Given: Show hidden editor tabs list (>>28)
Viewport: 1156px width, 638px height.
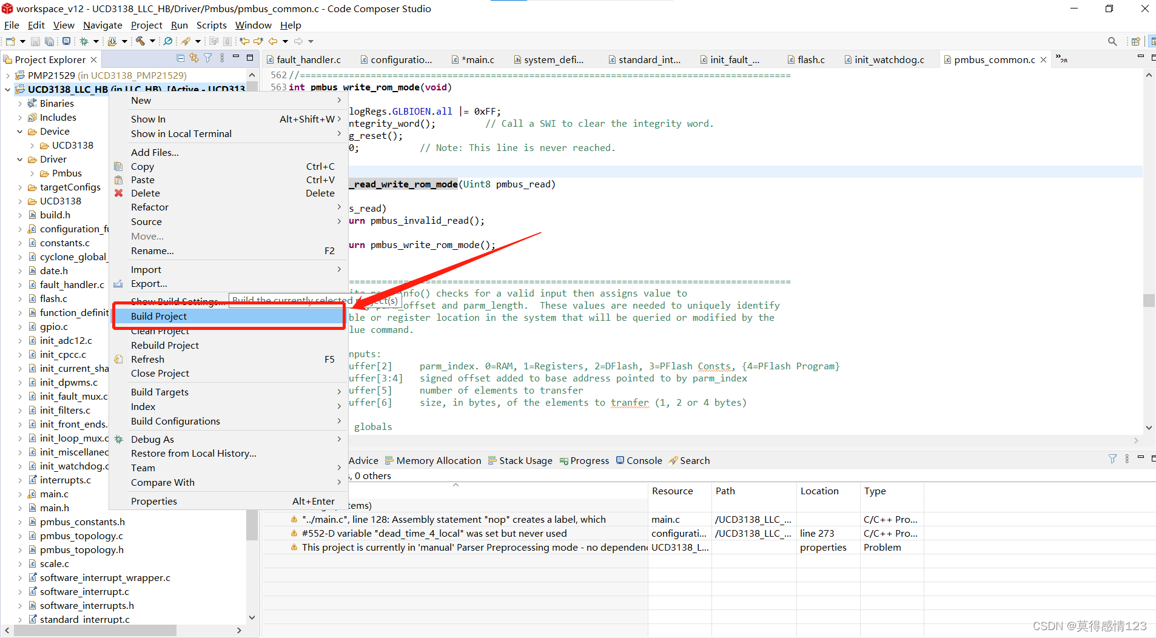Looking at the screenshot, I should pyautogui.click(x=1061, y=59).
